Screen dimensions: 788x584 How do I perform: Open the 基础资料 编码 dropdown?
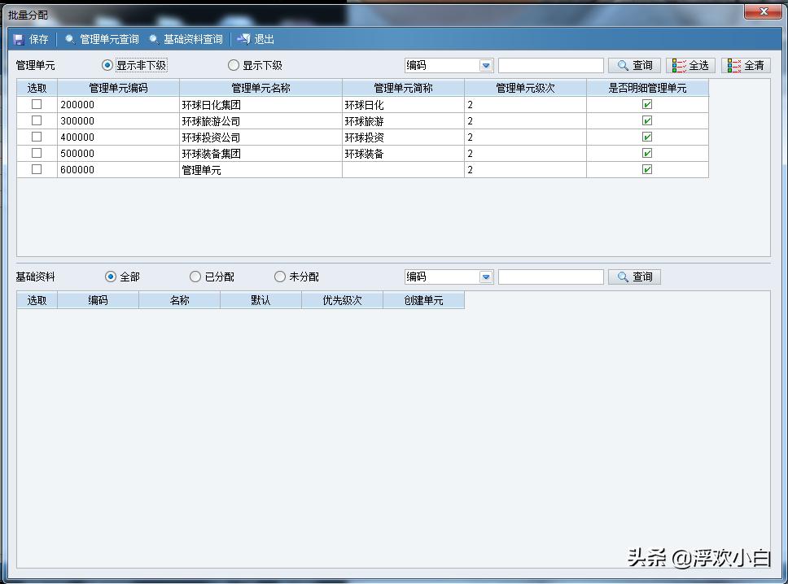(x=484, y=276)
